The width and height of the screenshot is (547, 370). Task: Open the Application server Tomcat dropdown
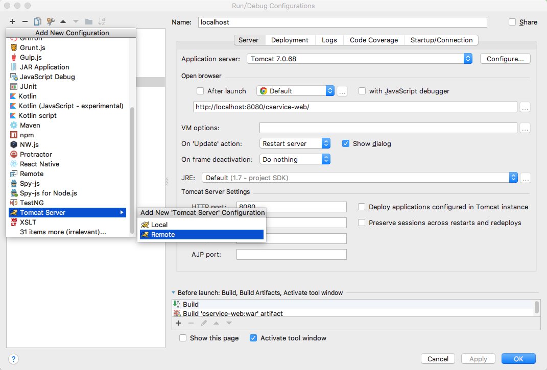[x=360, y=59]
